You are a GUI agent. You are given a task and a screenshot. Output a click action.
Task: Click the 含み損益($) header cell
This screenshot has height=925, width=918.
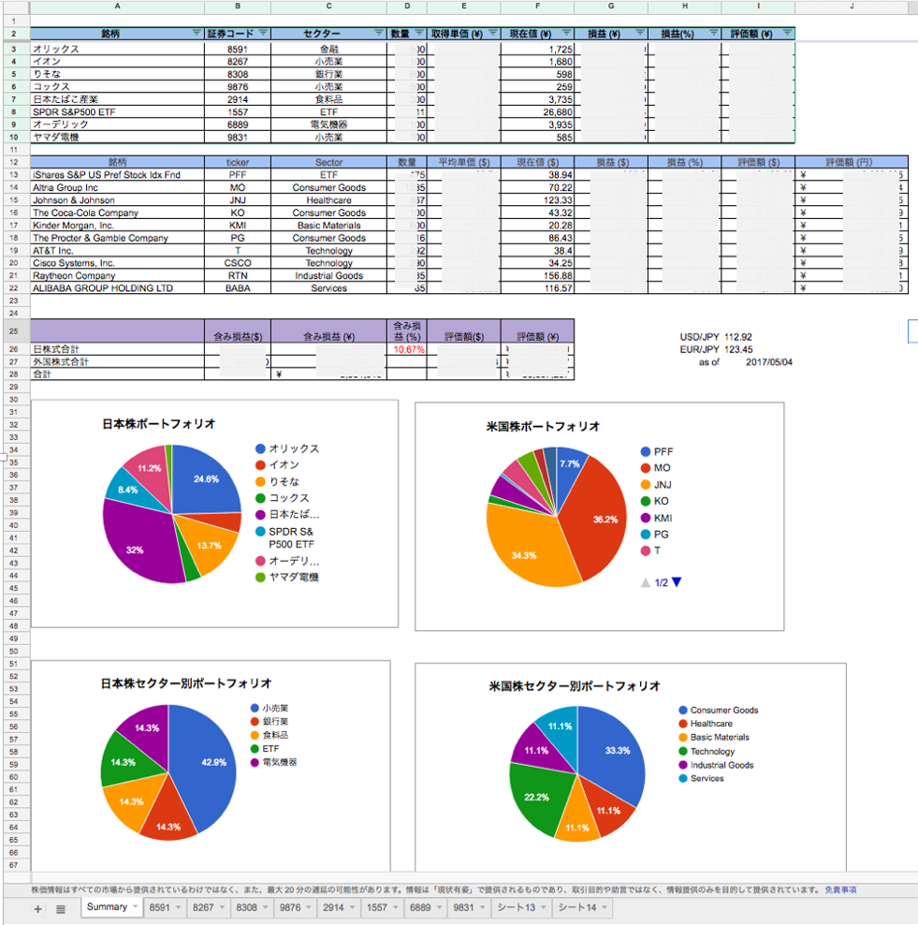tap(238, 330)
